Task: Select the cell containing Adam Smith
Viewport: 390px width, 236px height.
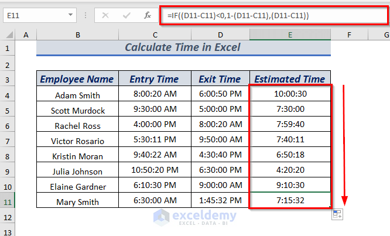Action: coord(78,94)
